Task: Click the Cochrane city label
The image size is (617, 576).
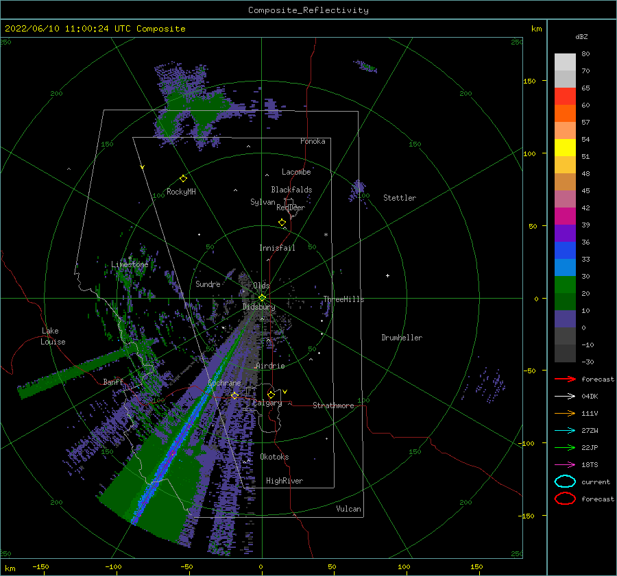Action: pos(224,383)
